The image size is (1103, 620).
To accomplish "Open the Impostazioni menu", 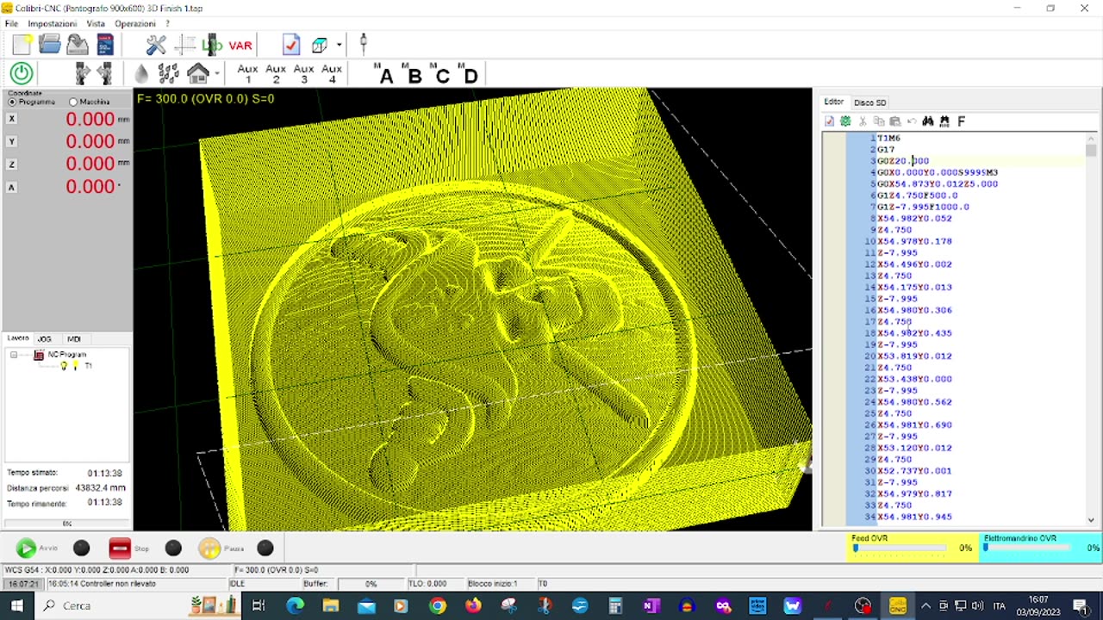I will [x=53, y=23].
